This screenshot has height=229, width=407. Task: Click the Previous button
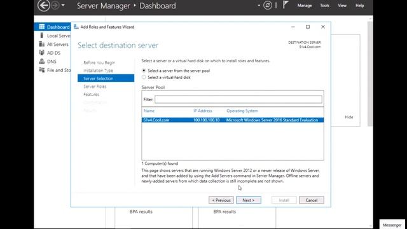pos(221,200)
